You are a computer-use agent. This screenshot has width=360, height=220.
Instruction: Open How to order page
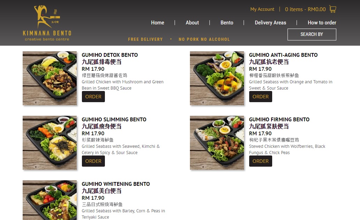coord(322,23)
